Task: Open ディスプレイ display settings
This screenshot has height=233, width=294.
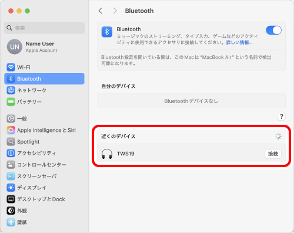Action: pyautogui.click(x=44, y=188)
